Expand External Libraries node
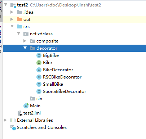Screen dimensions: 146x139 coord(5,120)
